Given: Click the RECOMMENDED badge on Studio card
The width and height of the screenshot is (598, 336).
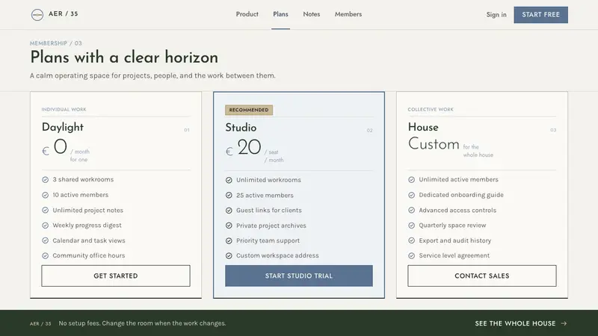Looking at the screenshot, I should [x=249, y=110].
